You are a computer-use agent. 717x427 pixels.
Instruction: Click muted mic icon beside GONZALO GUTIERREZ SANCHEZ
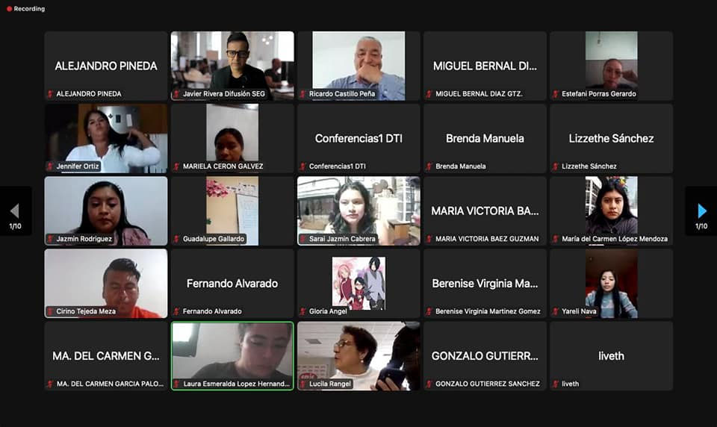429,384
